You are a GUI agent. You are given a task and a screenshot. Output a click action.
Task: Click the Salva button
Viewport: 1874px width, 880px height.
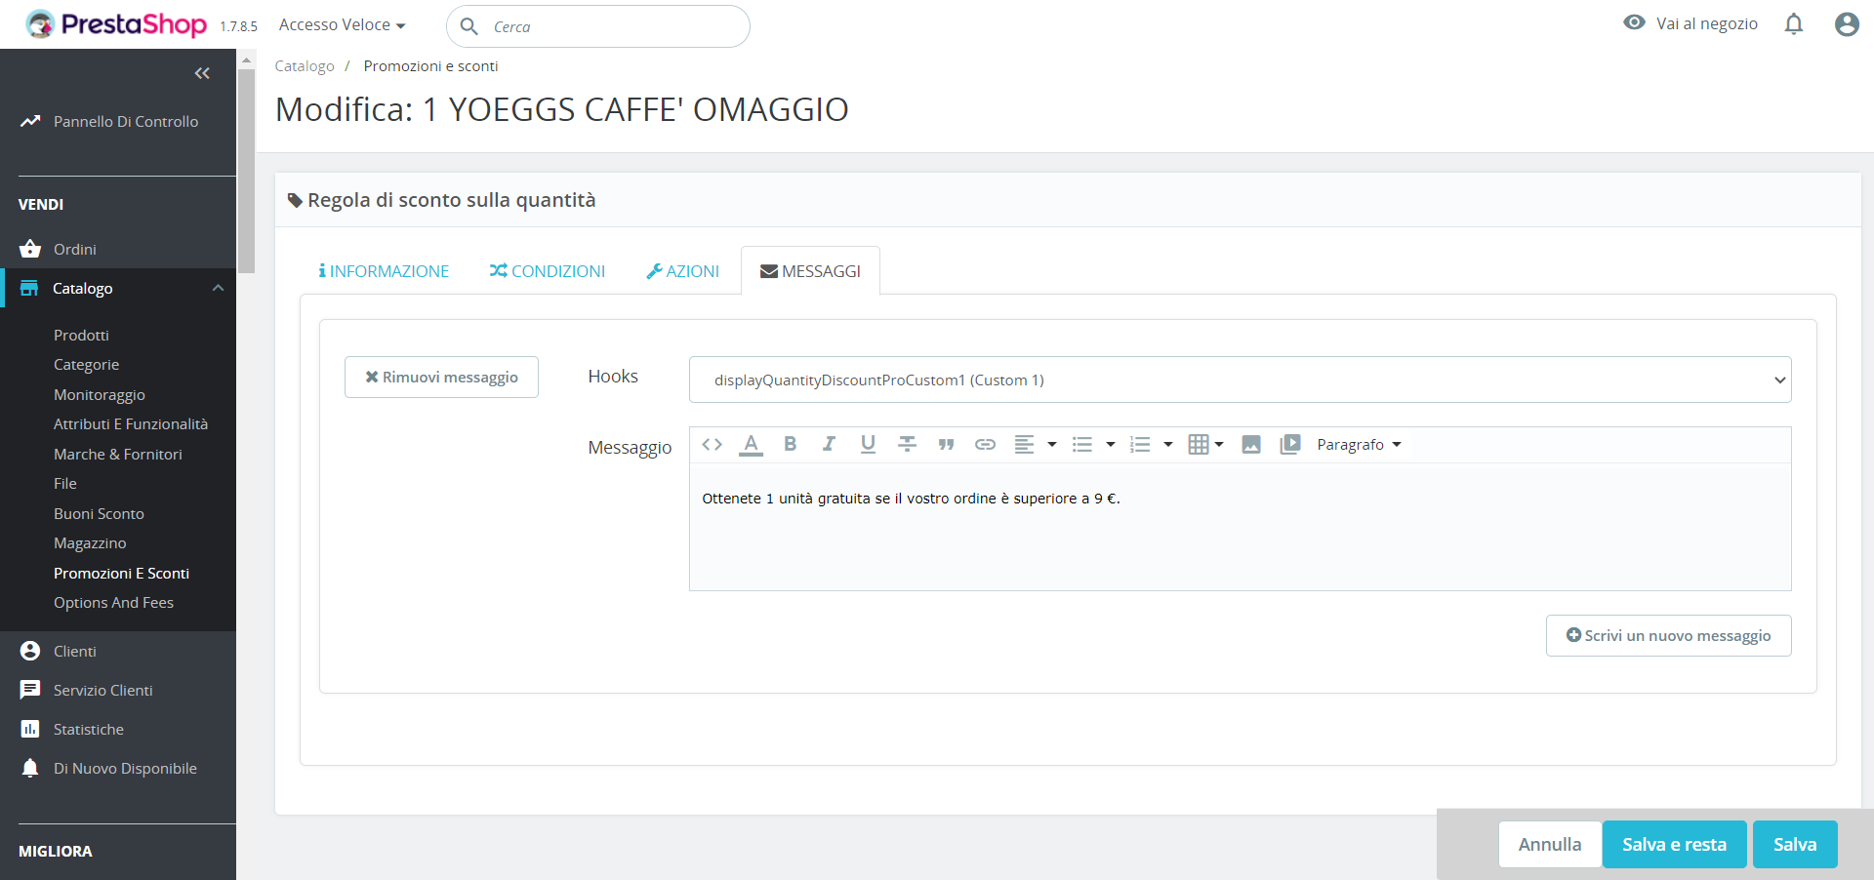[1795, 845]
